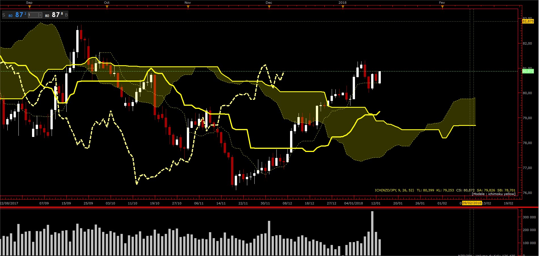
Task: Click the 82,00 price scale label
Action: [x=527, y=43]
